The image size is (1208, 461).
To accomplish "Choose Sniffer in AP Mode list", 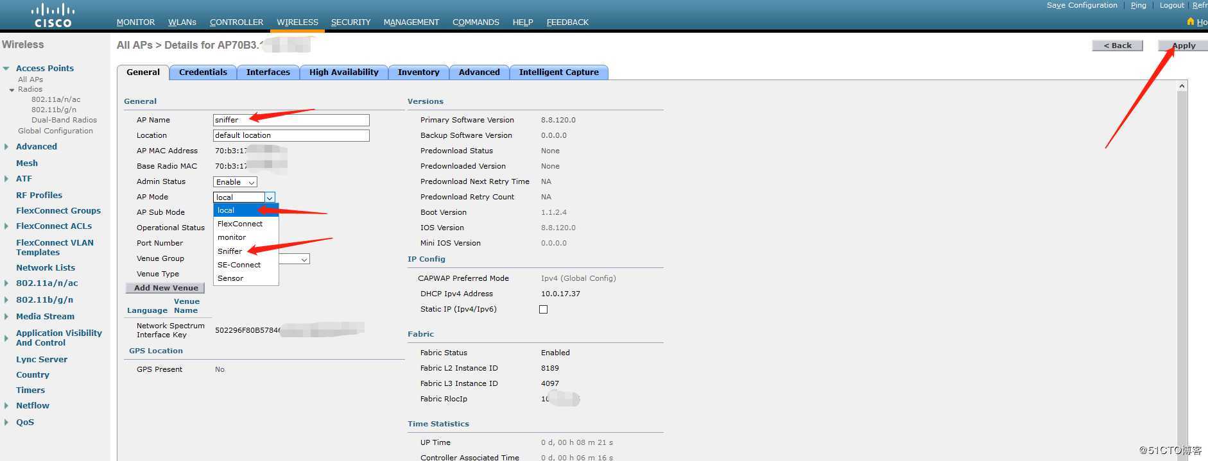I will click(246, 251).
